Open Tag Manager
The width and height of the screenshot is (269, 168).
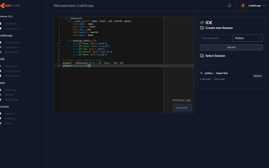click(x=12, y=99)
